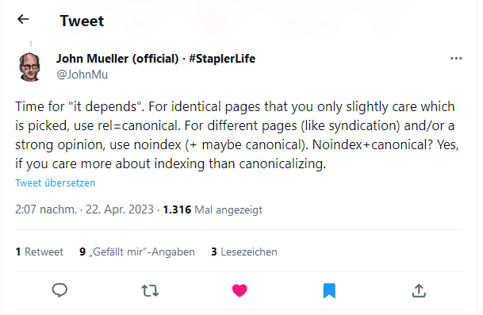The height and width of the screenshot is (315, 483).
Task: Click the thread connector line above the avatar
Action: (x=31, y=44)
